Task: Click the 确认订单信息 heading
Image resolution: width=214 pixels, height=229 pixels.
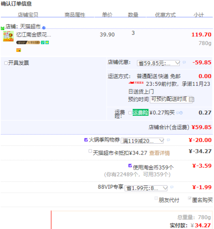Action: 16,4
